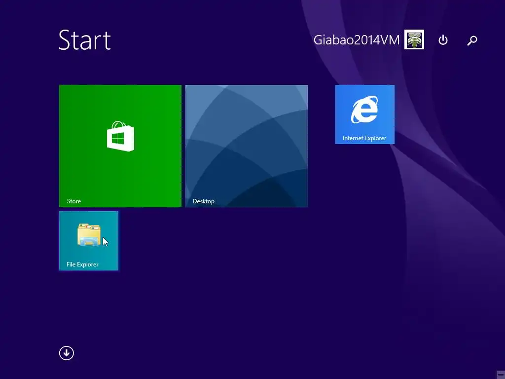Show all apps with the down arrow
Viewport: 505px width, 379px height.
[x=67, y=353]
